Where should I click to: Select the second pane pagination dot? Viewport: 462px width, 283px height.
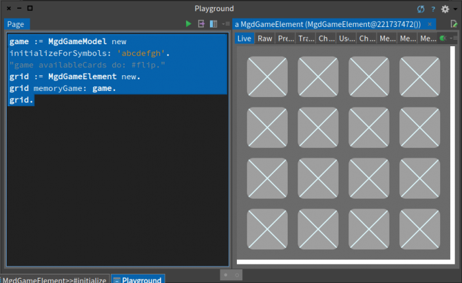coord(237,275)
